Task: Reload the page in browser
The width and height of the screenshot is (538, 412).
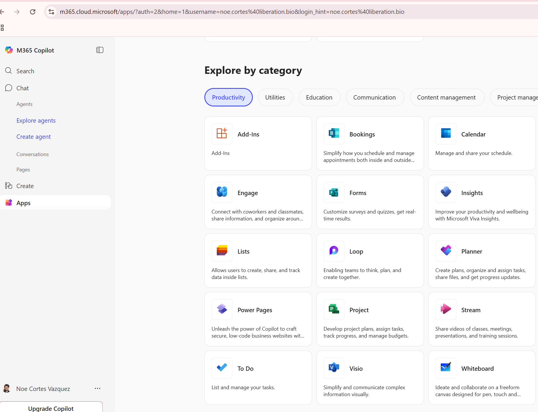Action: (33, 12)
